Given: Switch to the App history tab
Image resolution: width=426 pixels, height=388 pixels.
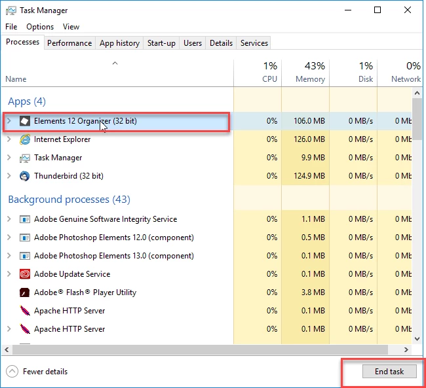Looking at the screenshot, I should click(x=119, y=43).
